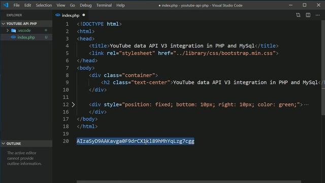Click the bootstrap.min.css href string
The image size is (325, 183).
224,53
